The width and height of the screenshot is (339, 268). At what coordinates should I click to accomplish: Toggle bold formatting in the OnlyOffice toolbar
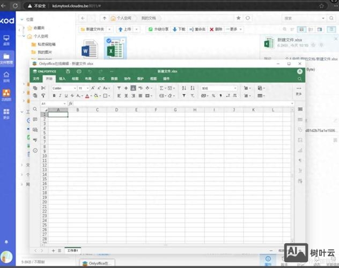54,96
